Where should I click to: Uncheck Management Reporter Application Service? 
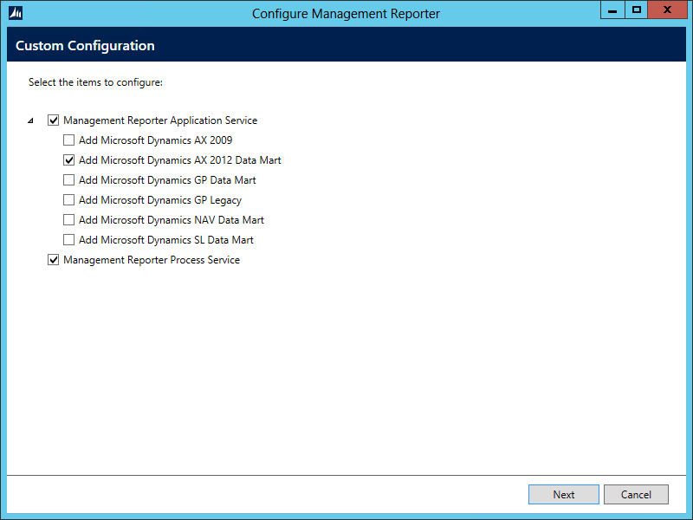(54, 120)
